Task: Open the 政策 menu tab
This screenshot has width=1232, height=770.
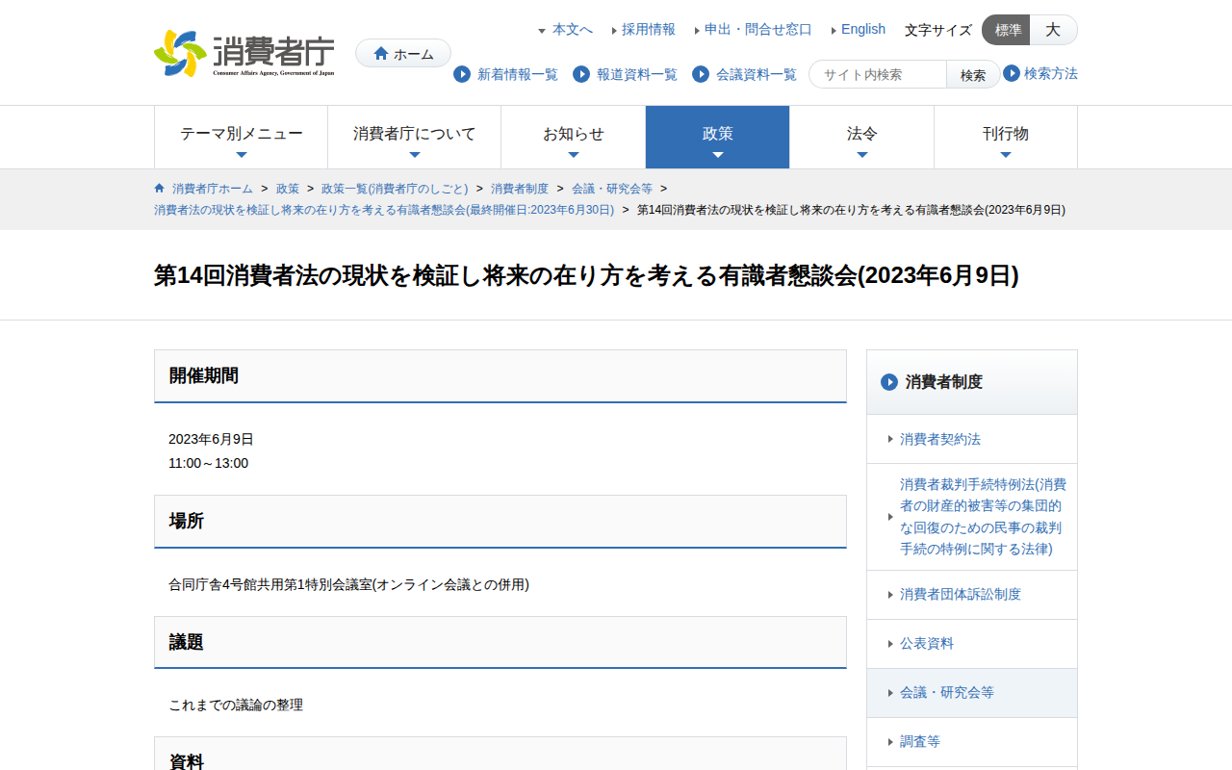Action: [718, 138]
